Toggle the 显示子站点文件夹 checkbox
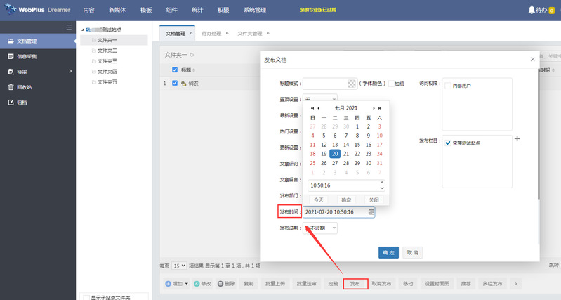561x300 pixels. (x=86, y=297)
